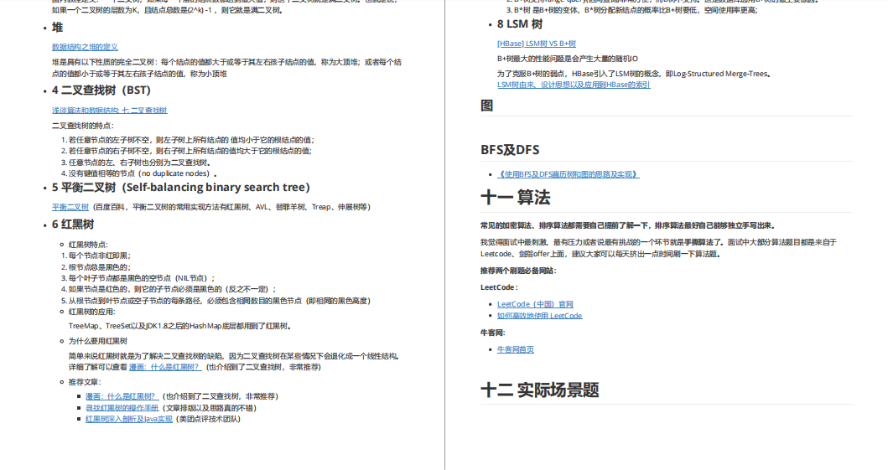This screenshot has width=888, height=470.
Task: Open the [HBase] LSM树 VS B+树 link
Action: point(537,44)
